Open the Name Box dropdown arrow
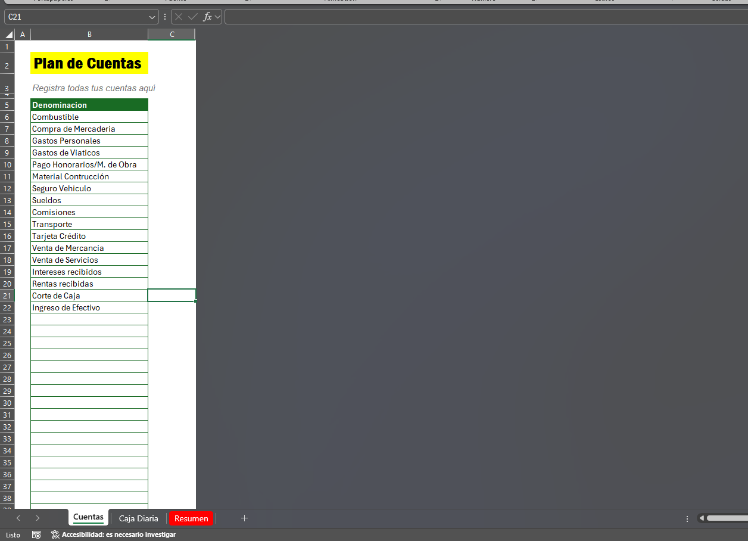This screenshot has height=541, width=748. [153, 17]
